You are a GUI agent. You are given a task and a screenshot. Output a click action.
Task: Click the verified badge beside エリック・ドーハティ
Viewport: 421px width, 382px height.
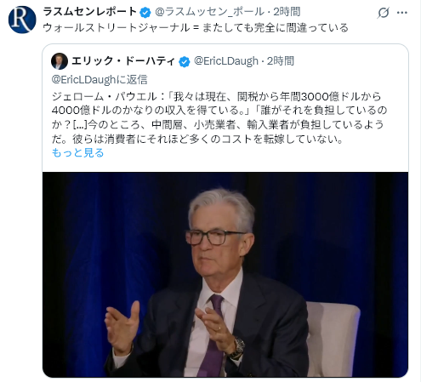coord(185,61)
